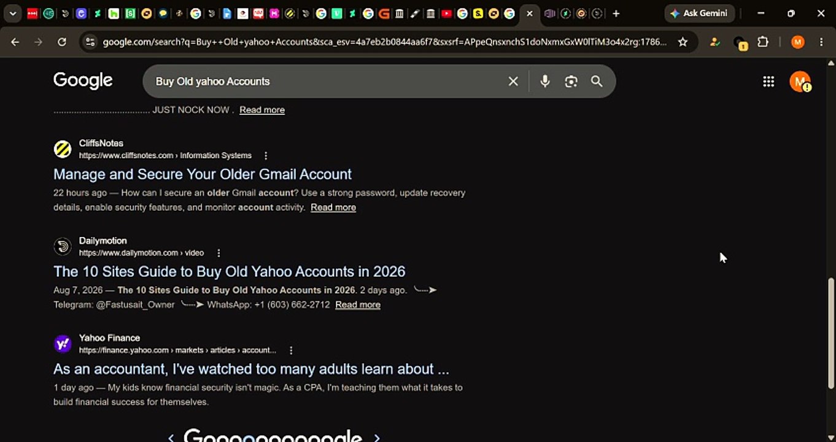
Task: Click into the search box with 'Buy Old yahoo Accounts'
Action: click(325, 81)
